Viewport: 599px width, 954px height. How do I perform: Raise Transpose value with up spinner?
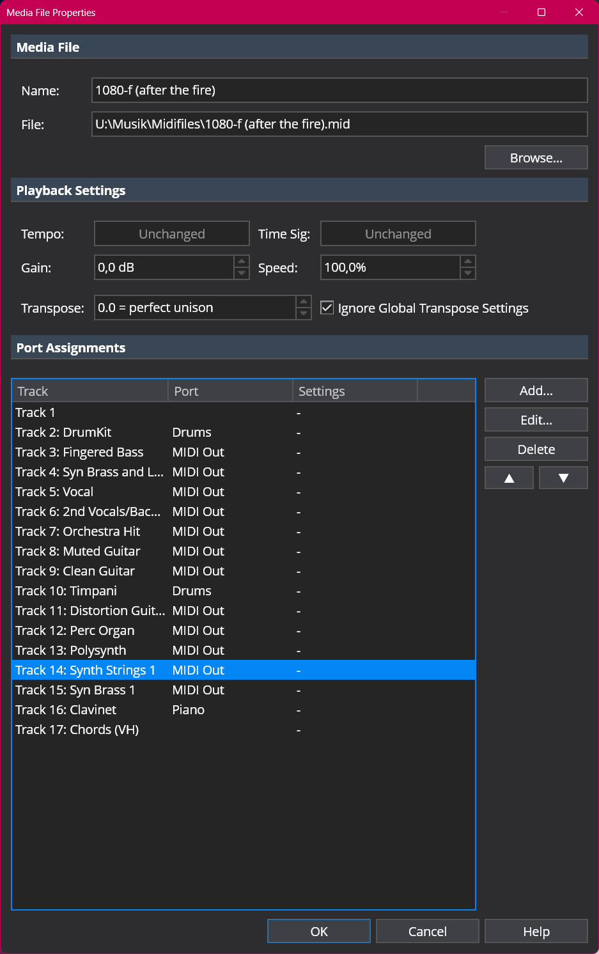(304, 302)
